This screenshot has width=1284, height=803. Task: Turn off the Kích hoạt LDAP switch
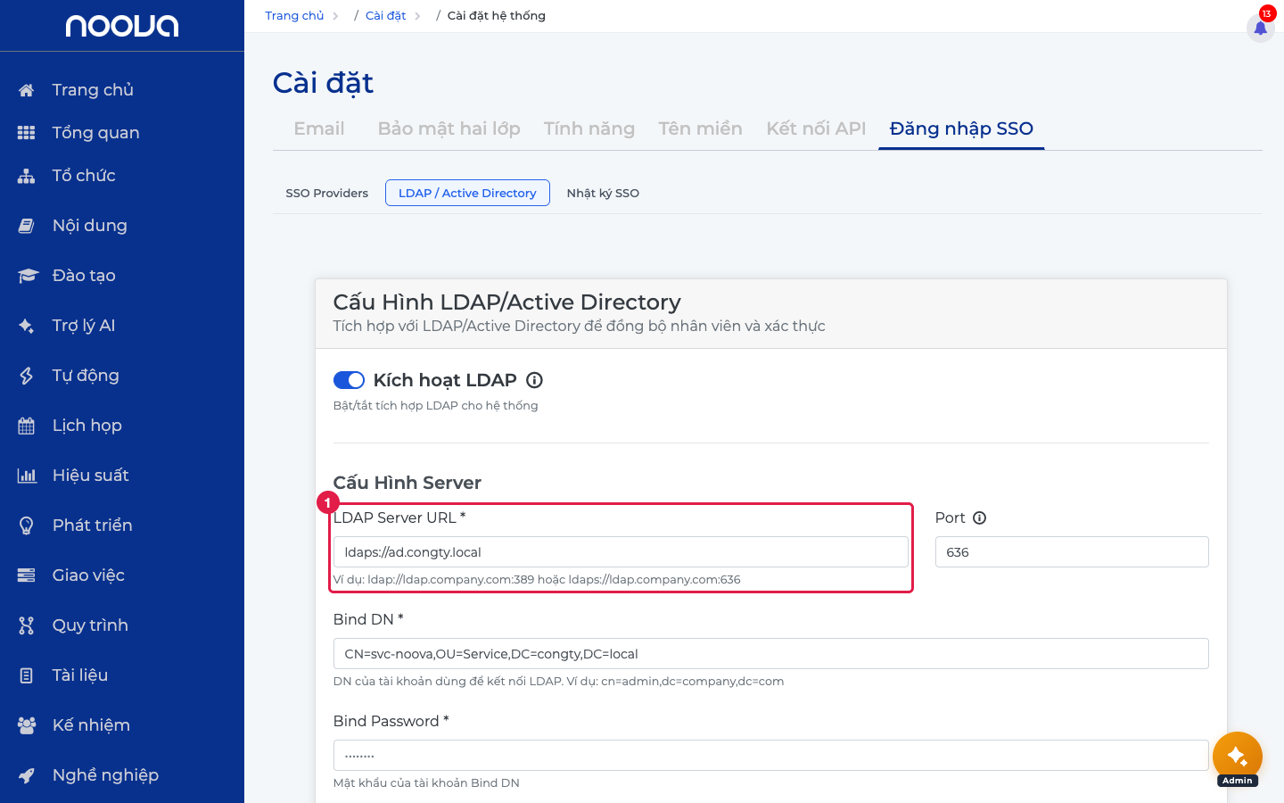coord(349,380)
